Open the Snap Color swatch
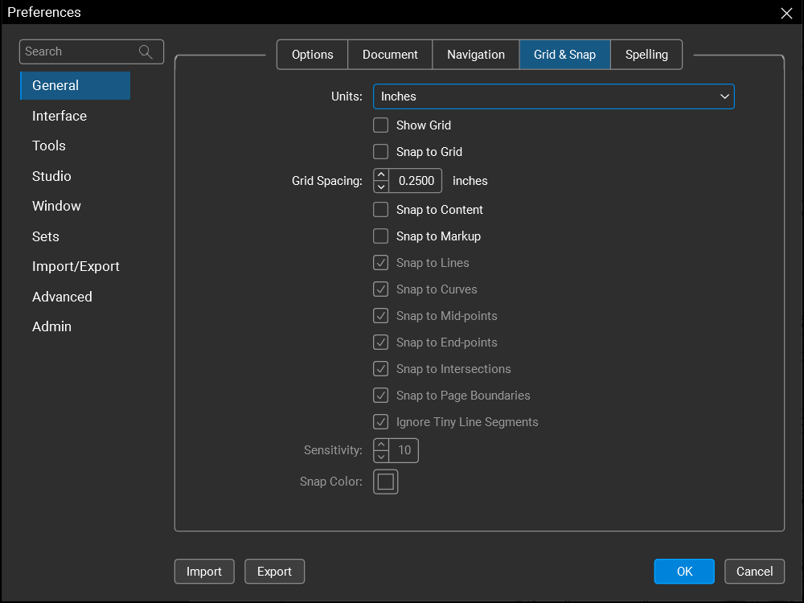 click(386, 482)
